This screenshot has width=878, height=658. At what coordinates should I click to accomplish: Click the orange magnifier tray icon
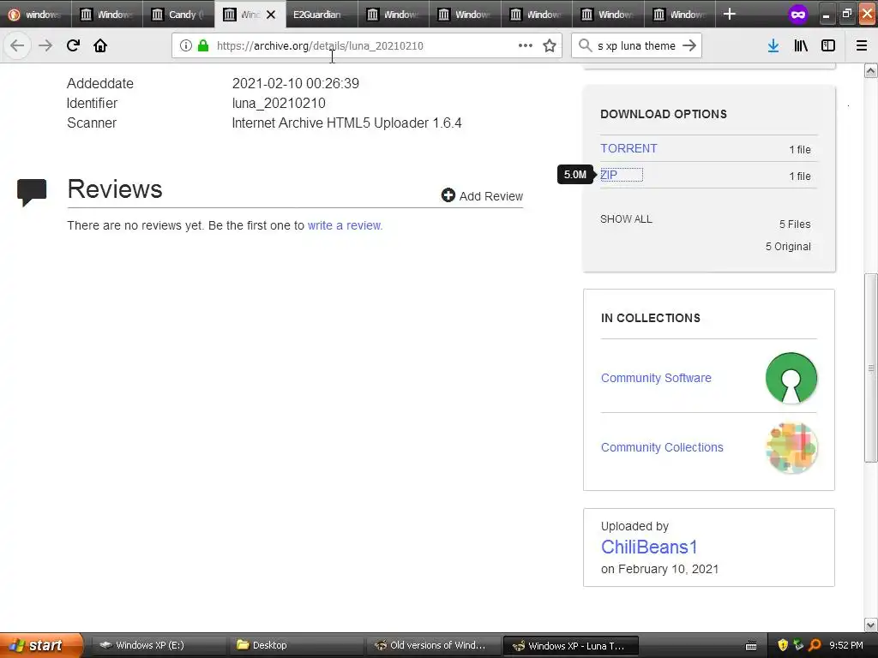pos(815,645)
